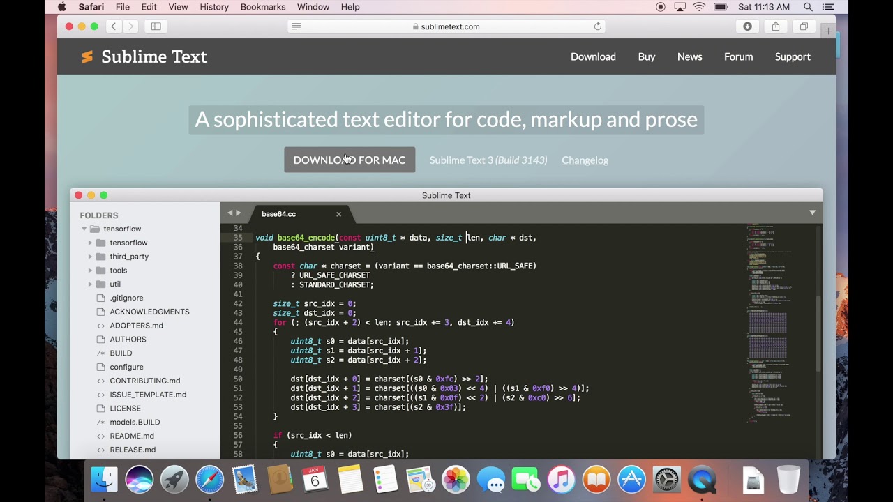This screenshot has height=502, width=893.
Task: Click the editor's vertical scrollbar
Action: (819, 335)
